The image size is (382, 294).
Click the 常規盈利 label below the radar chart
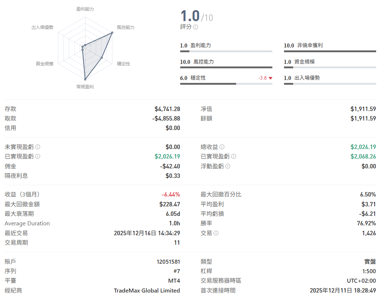(x=85, y=87)
